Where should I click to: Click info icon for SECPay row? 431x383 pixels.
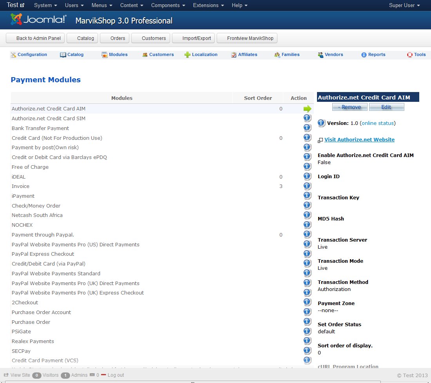(x=307, y=350)
